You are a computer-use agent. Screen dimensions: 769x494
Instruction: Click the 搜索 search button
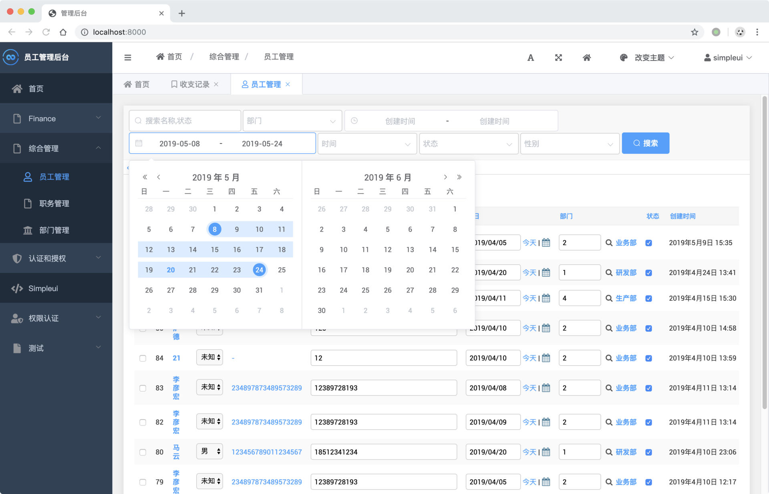click(x=645, y=143)
